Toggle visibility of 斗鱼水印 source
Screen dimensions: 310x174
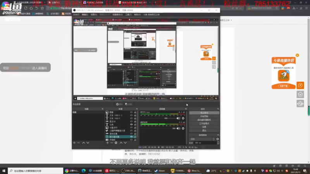[x=131, y=128]
